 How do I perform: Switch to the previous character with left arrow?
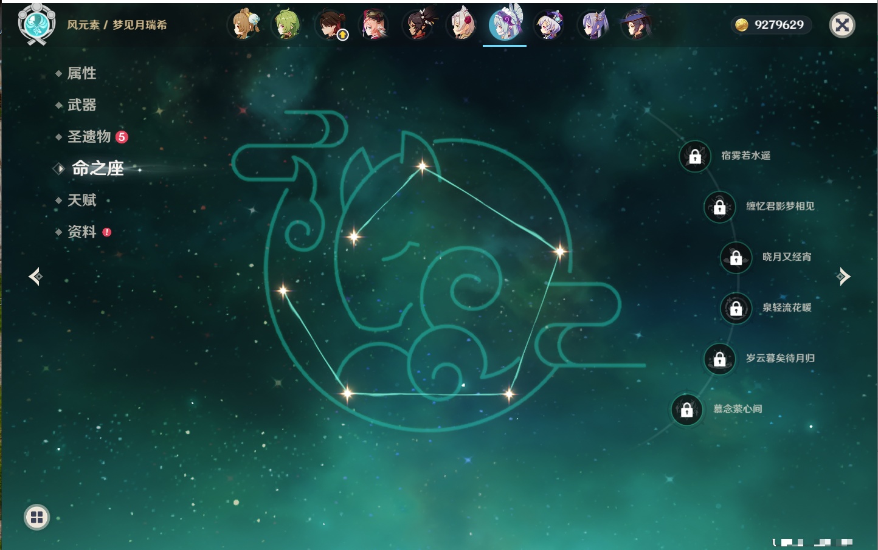[x=35, y=277]
